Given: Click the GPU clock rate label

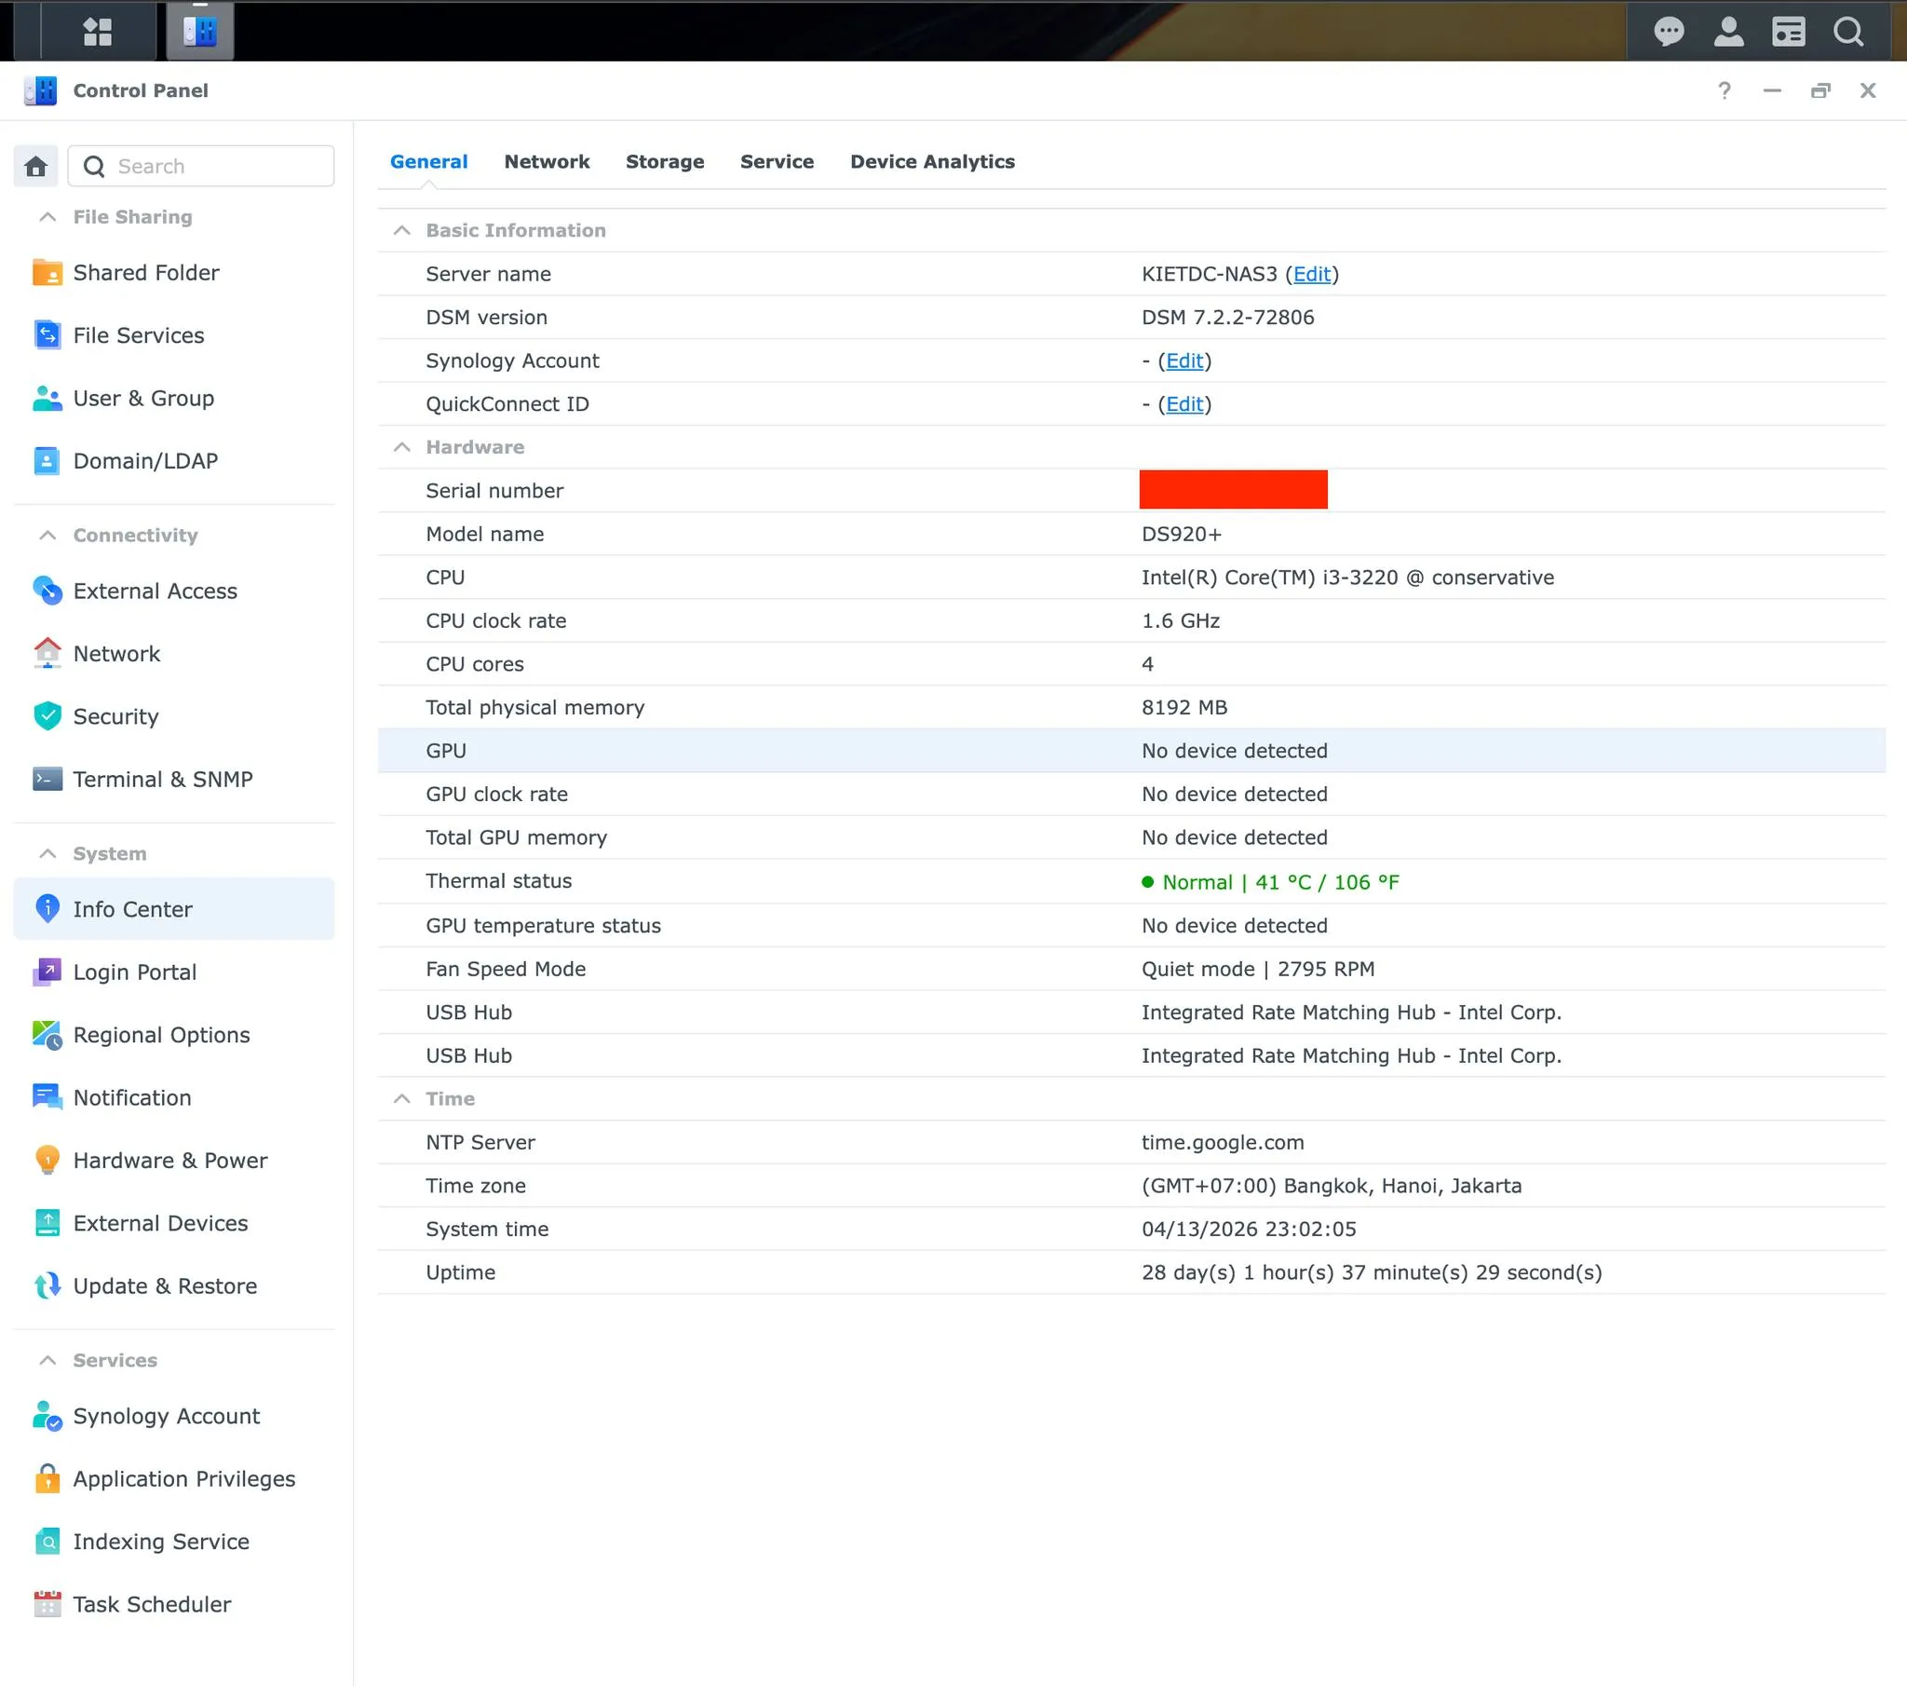Looking at the screenshot, I should click(x=496, y=795).
